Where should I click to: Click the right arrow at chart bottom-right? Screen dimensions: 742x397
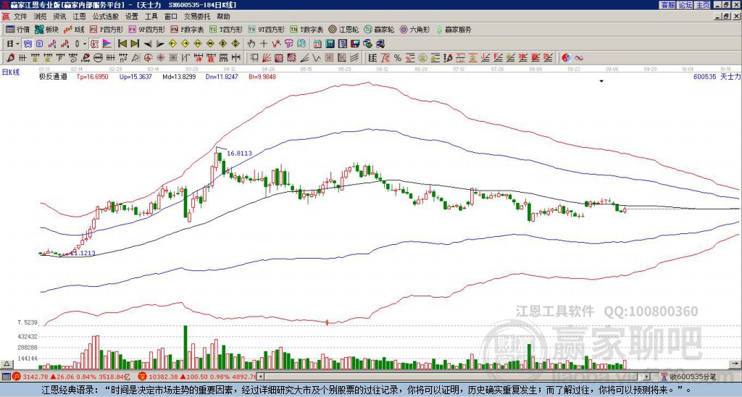tap(735, 364)
